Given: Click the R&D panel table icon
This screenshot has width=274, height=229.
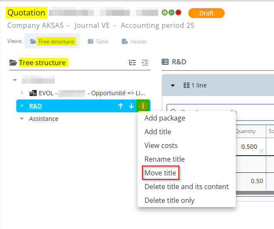Looking at the screenshot, I should coord(165,62).
